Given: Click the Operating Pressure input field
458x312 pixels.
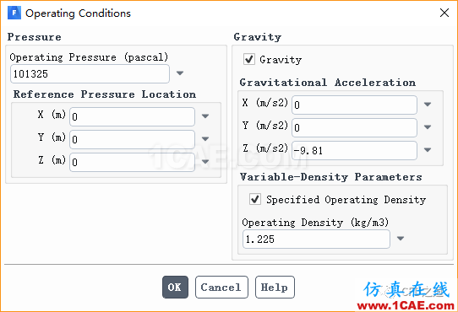Looking at the screenshot, I should coord(90,73).
